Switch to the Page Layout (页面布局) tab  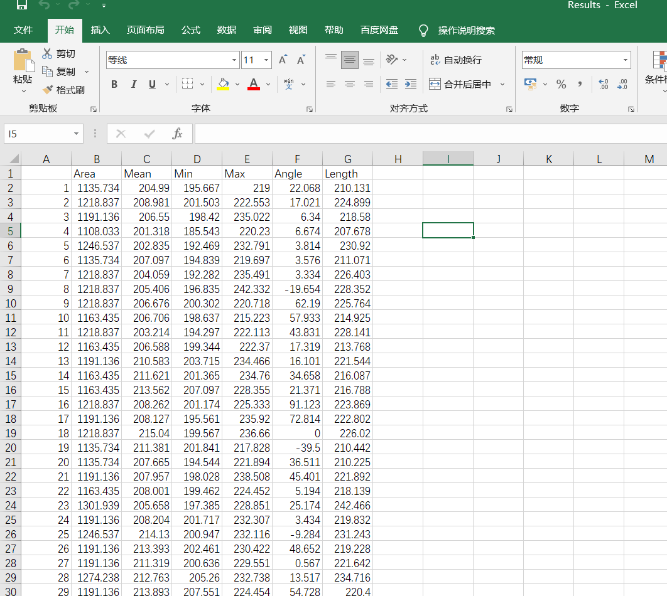click(146, 30)
